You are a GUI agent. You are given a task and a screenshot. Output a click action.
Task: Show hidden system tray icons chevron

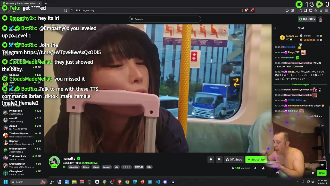(x=298, y=182)
